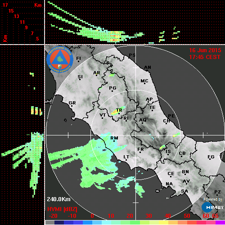Image resolution: width=225 pixels, height=225 pixels.
Task: Click the 16 Jun 2015 date stamp
Action: tap(205, 50)
